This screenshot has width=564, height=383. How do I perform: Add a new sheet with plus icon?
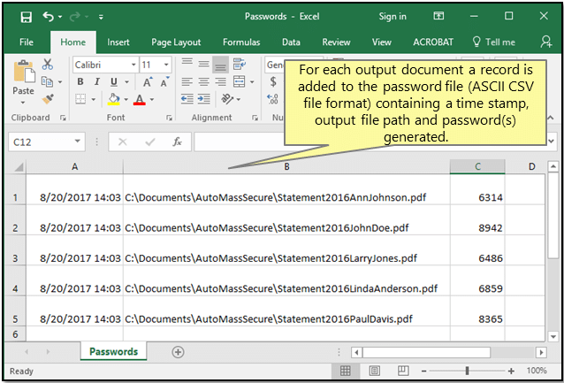(x=178, y=352)
